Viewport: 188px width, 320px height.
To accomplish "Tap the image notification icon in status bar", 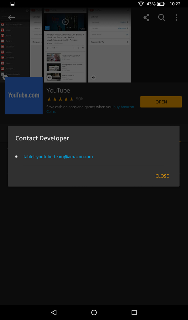I will [13, 4].
